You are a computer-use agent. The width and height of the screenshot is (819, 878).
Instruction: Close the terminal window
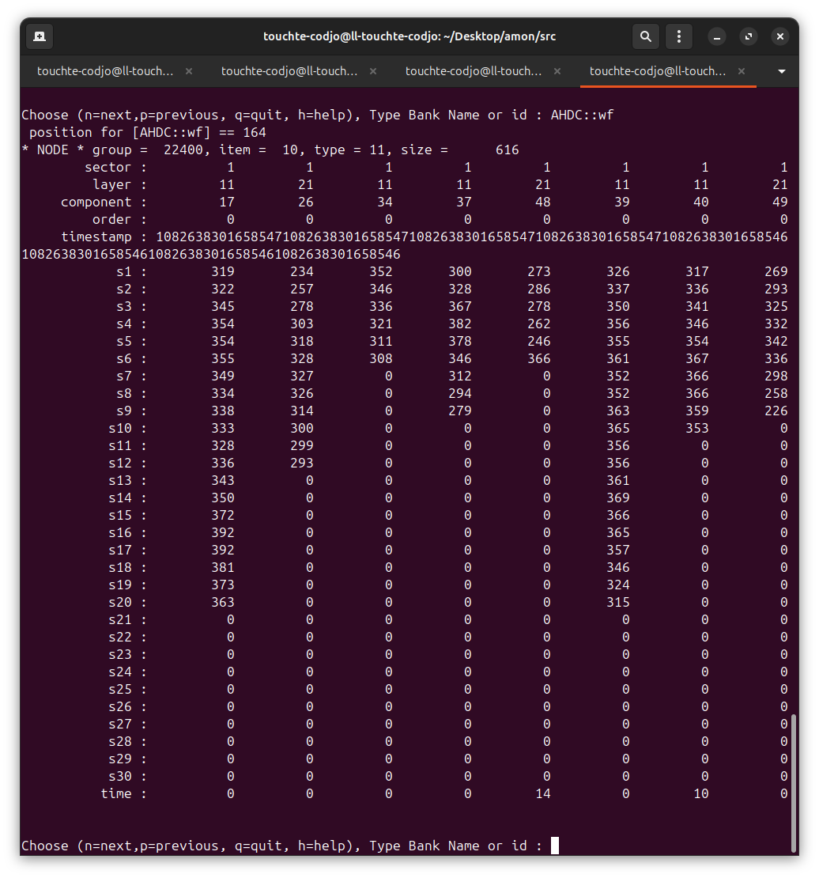[x=779, y=37]
